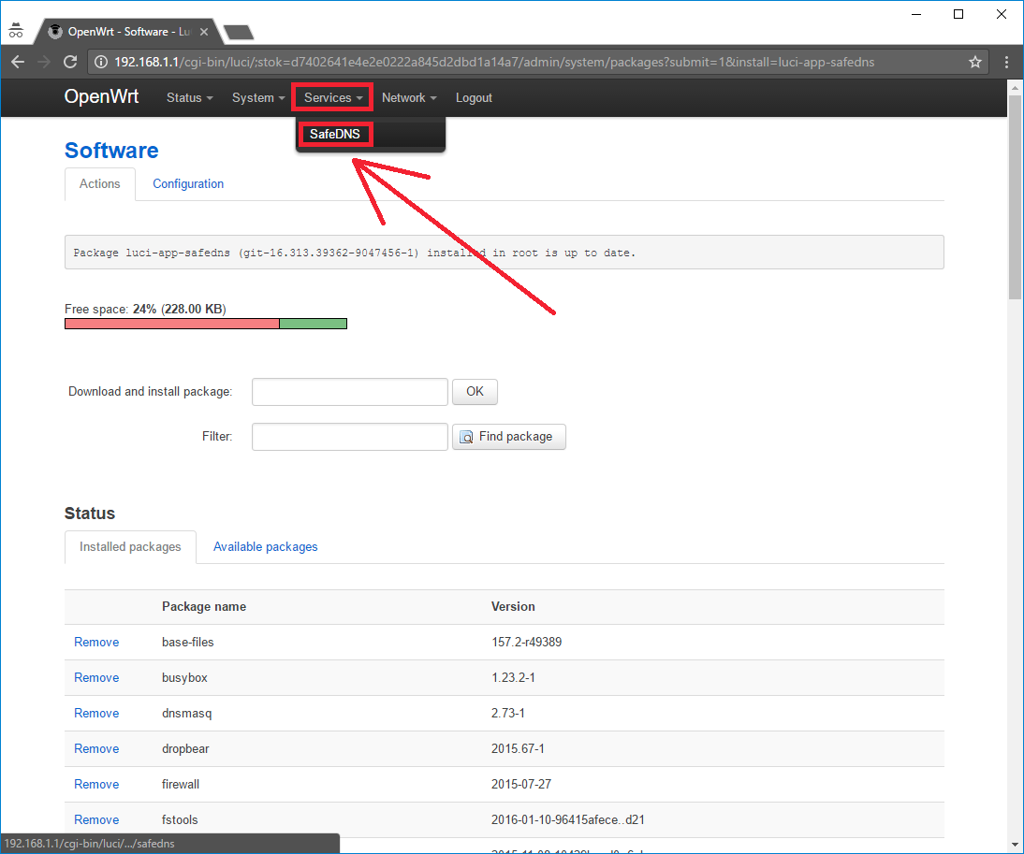
Task: Click the incognito icon at top left
Action: pos(16,30)
